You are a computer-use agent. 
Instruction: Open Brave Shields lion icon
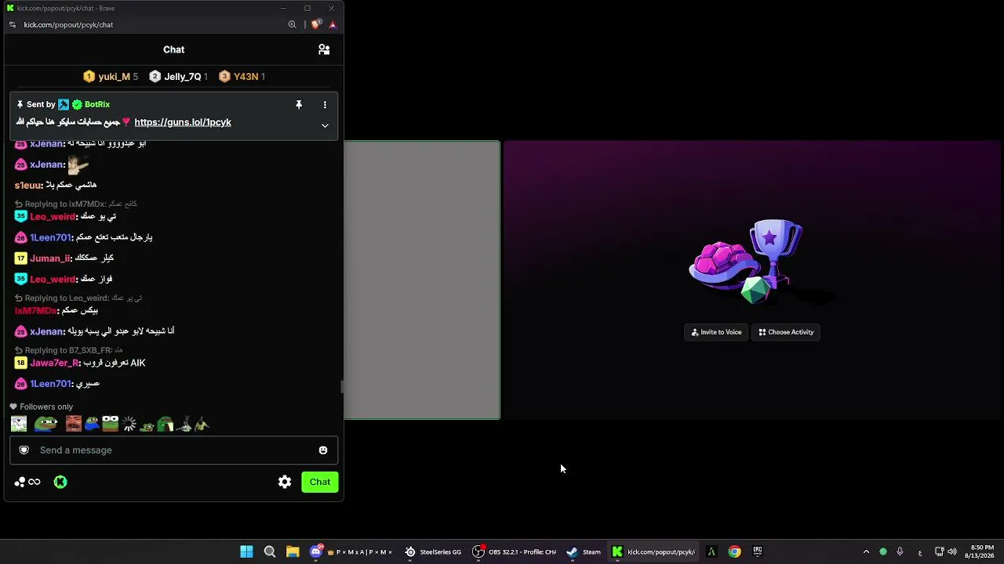click(315, 24)
